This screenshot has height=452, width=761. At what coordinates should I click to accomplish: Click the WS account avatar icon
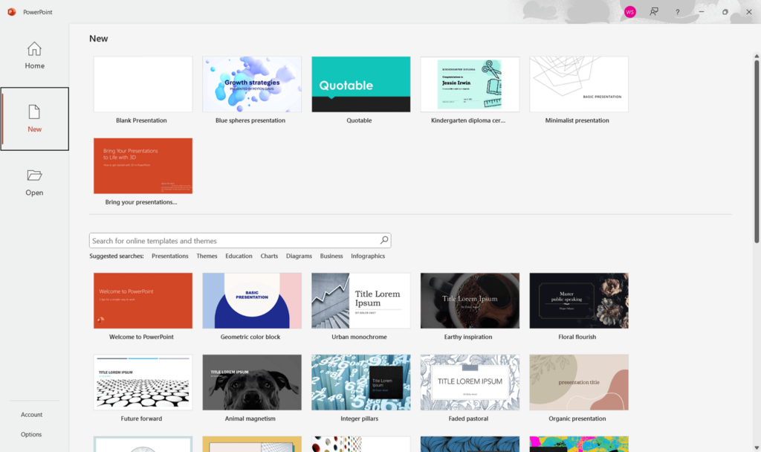click(629, 12)
